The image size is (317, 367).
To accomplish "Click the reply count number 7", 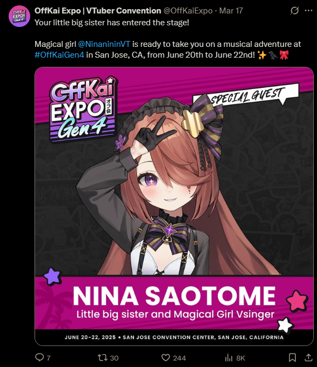I will click(49, 358).
